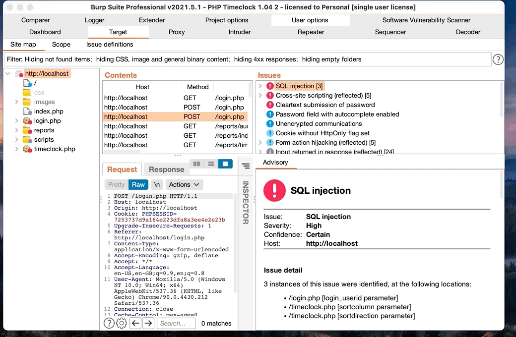Expand the SQL injection issue group
The height and width of the screenshot is (337, 516).
tap(260, 86)
